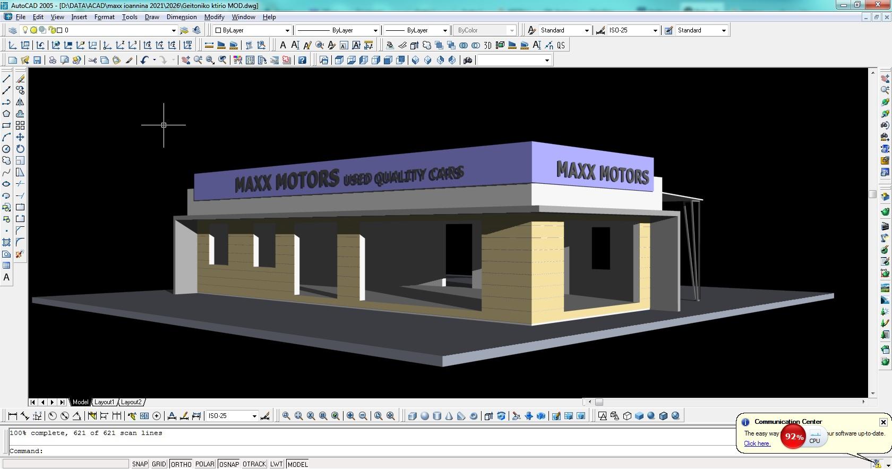Expand the layer list dropdown
The width and height of the screenshot is (892, 469).
point(173,30)
